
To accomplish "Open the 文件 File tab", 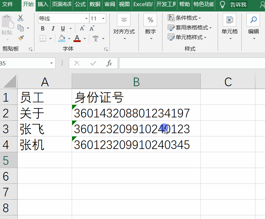I will [8, 4].
